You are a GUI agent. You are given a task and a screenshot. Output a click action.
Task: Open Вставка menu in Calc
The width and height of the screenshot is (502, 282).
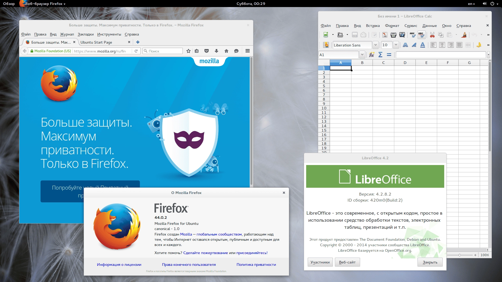coord(373,26)
